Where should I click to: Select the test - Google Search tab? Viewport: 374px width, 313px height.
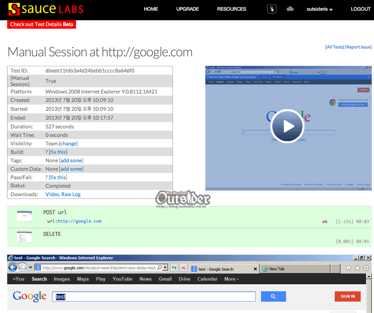224,269
